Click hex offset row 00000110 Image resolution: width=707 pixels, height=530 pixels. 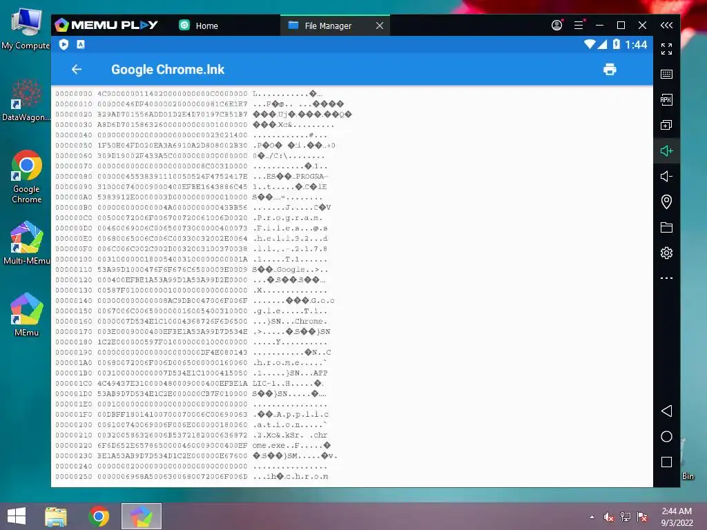tap(192, 270)
